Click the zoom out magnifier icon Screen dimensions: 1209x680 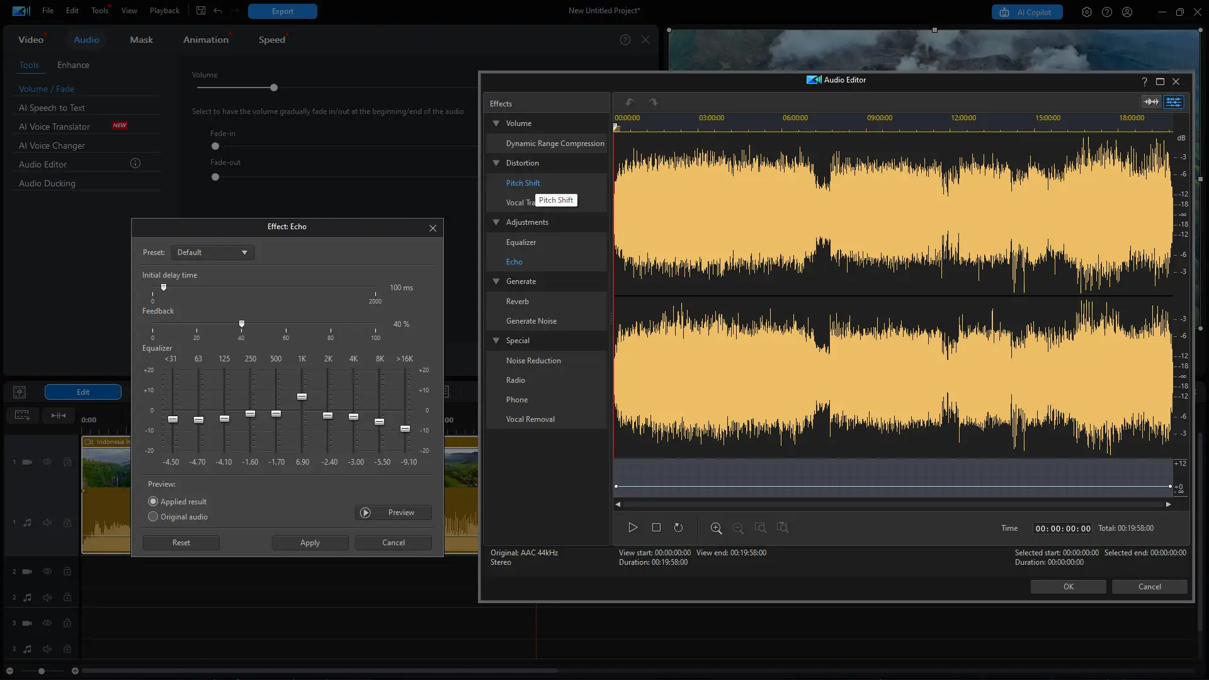pyautogui.click(x=738, y=528)
